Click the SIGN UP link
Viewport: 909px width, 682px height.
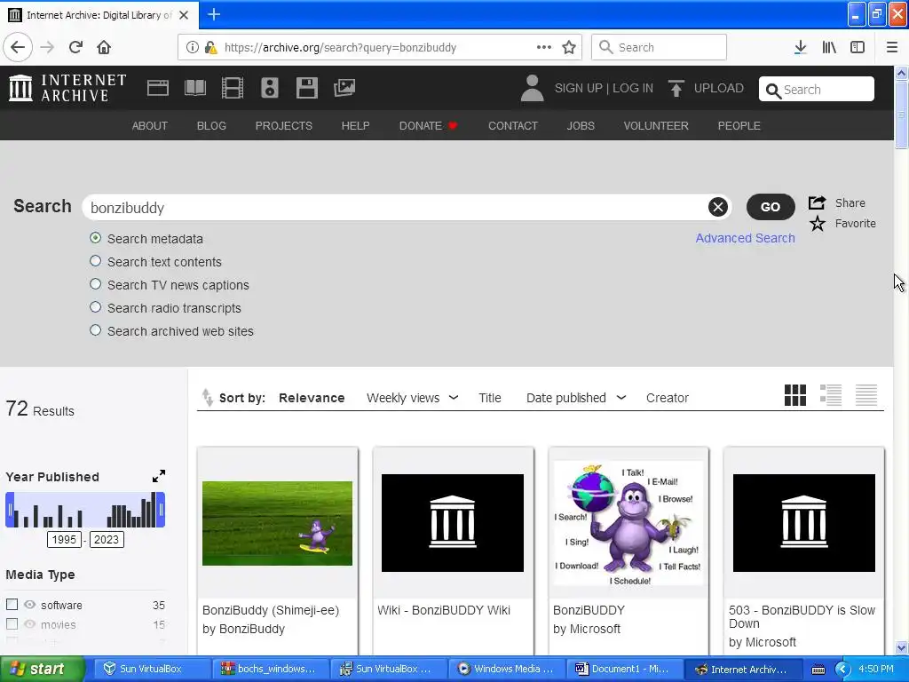[x=579, y=88]
